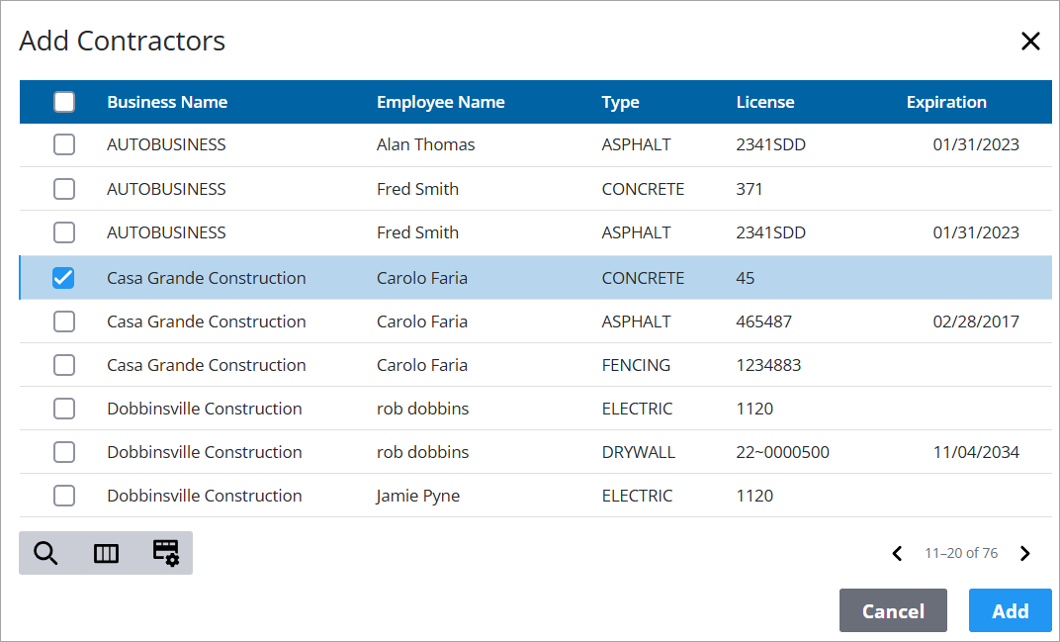The image size is (1060, 642).
Task: Go to the next page arrow
Action: coord(1025,554)
